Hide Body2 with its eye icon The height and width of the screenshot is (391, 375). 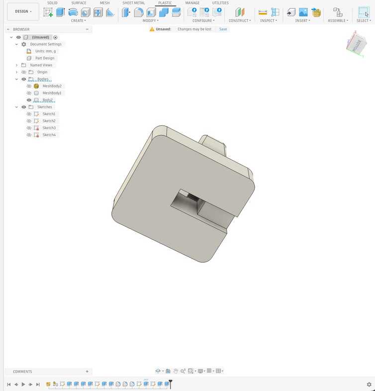click(29, 100)
